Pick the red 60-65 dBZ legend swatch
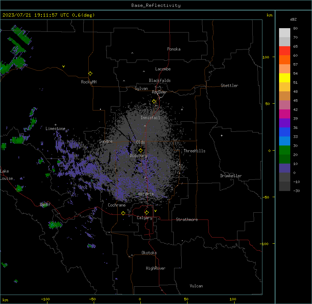312x304 pixels. [x=284, y=51]
